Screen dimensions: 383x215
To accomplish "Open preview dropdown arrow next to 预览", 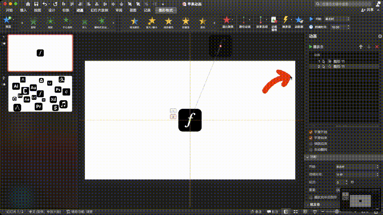I will 13,19.
